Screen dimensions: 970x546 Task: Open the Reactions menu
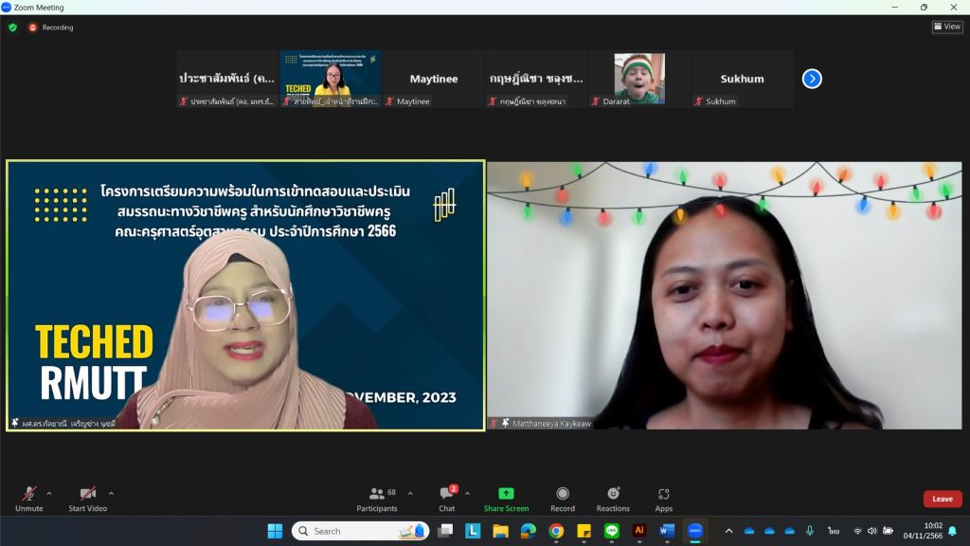pyautogui.click(x=613, y=499)
